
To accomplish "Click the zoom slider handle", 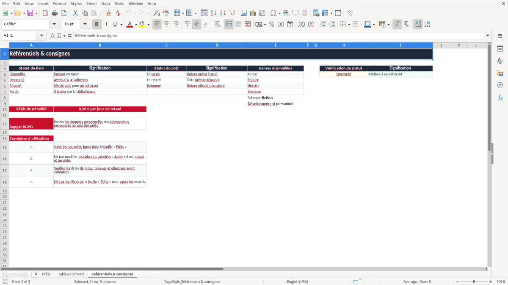I will click(474, 282).
